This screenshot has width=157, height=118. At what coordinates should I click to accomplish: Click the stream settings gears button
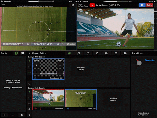tap(142, 5)
